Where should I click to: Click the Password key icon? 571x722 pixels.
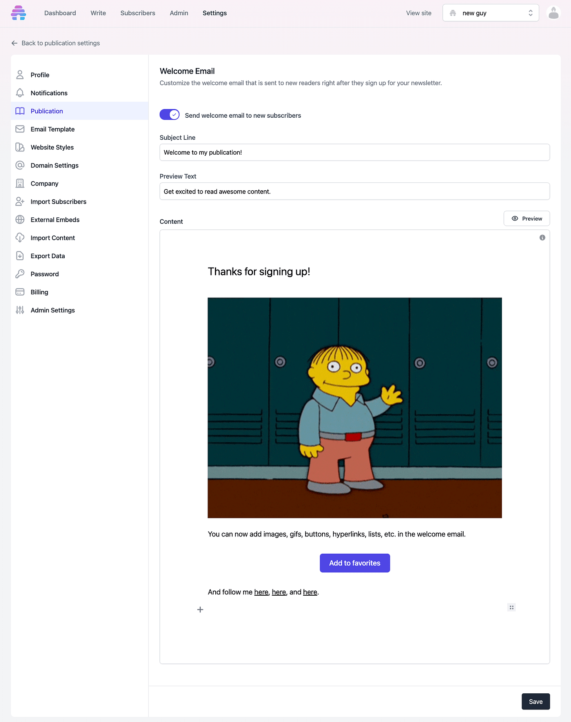tap(20, 274)
